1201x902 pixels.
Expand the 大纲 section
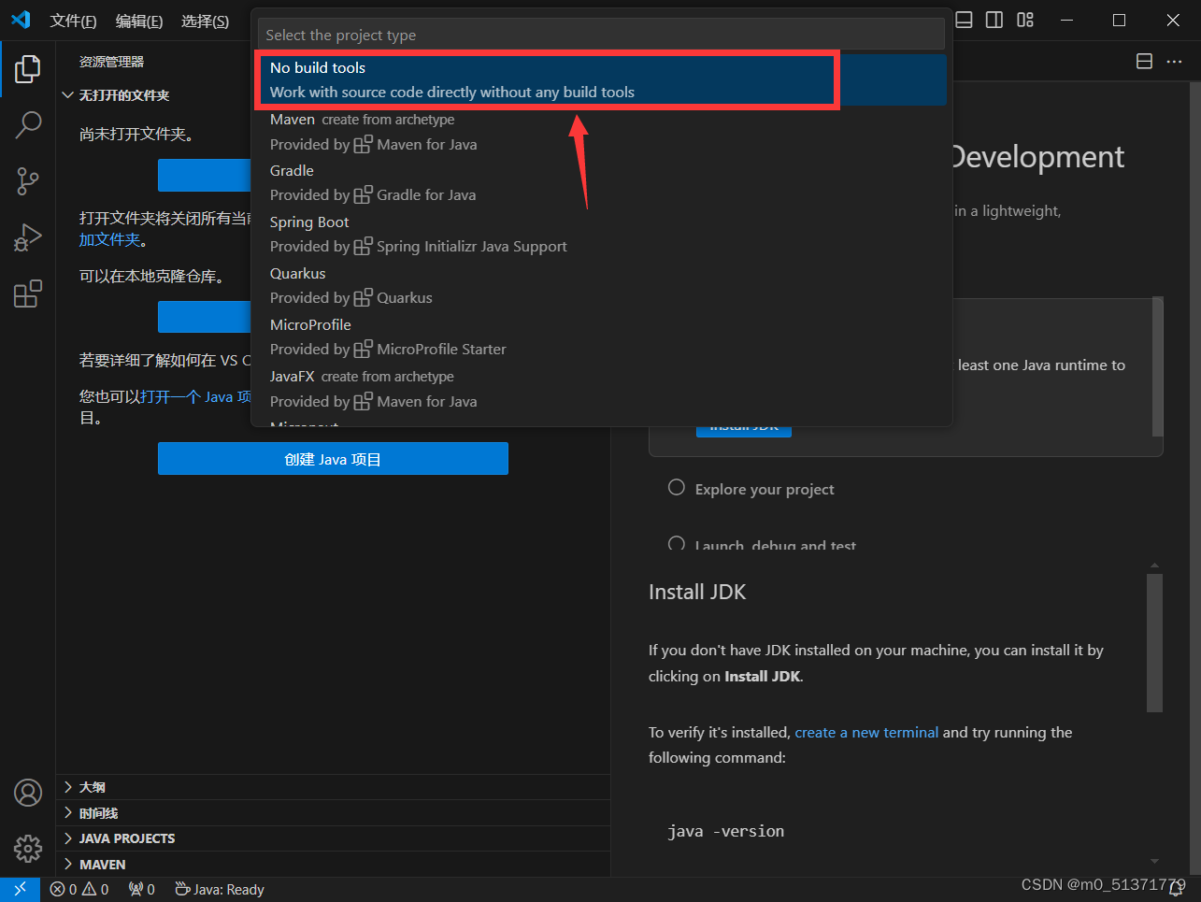click(x=333, y=787)
